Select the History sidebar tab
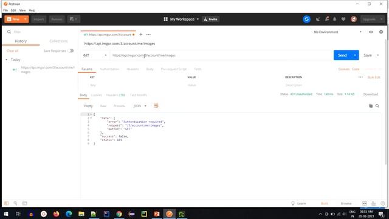The width and height of the screenshot is (389, 219). coord(21,41)
